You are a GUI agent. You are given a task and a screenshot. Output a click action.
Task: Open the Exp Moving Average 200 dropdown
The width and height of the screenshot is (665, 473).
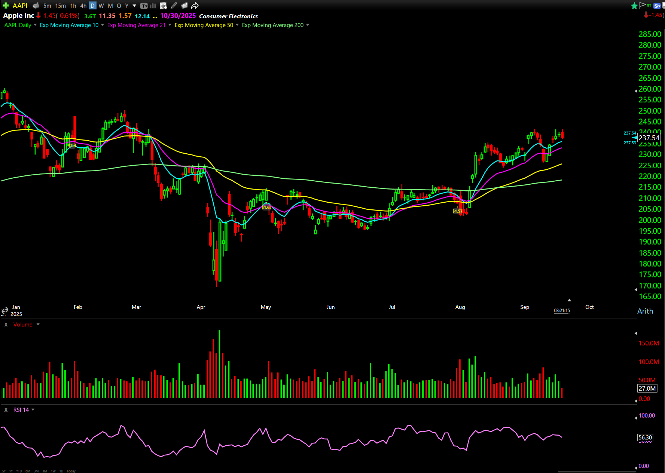308,25
